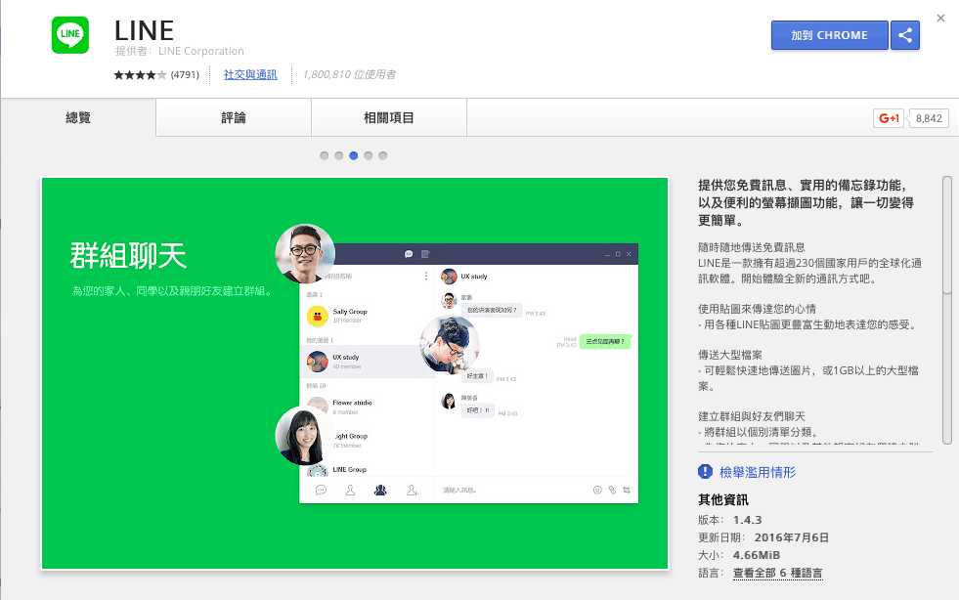
Task: Click the groups icon in bottom bar
Action: point(380,490)
